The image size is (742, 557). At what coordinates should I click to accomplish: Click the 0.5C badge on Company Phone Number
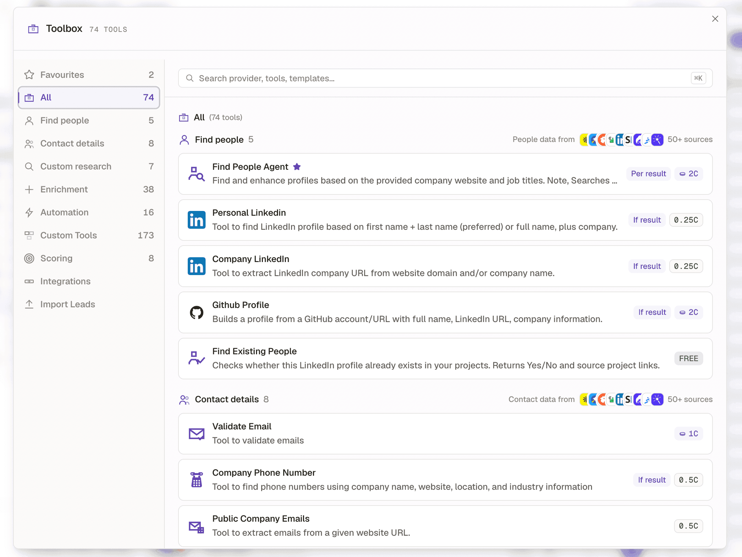click(x=688, y=480)
